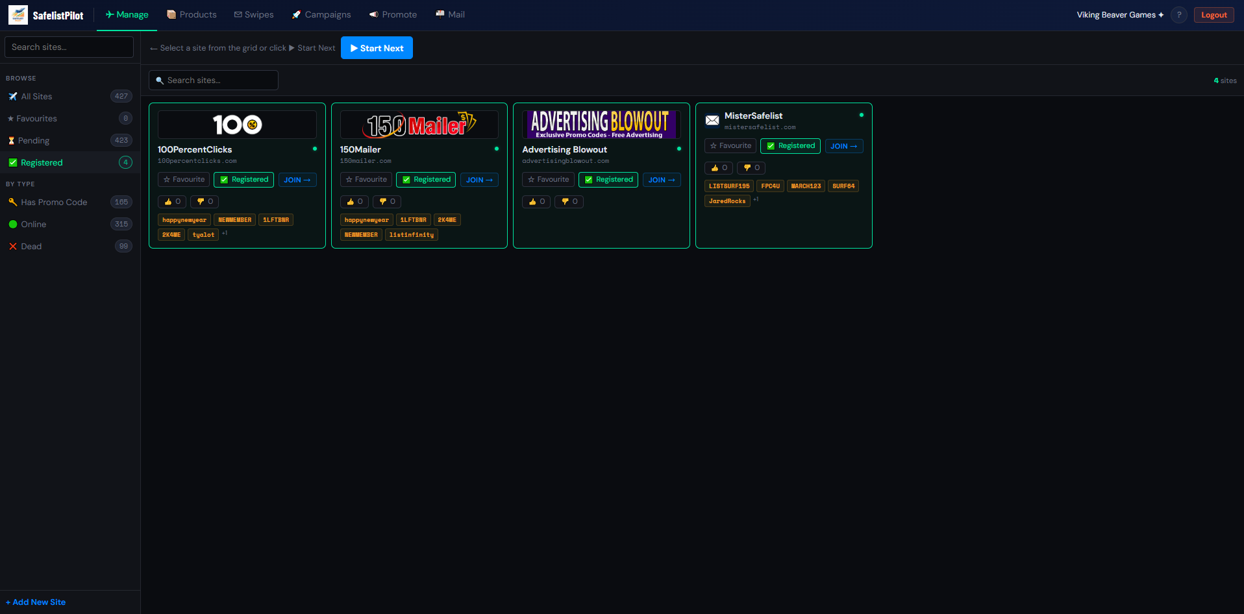Click the help question mark icon
The image size is (1244, 614).
point(1179,14)
